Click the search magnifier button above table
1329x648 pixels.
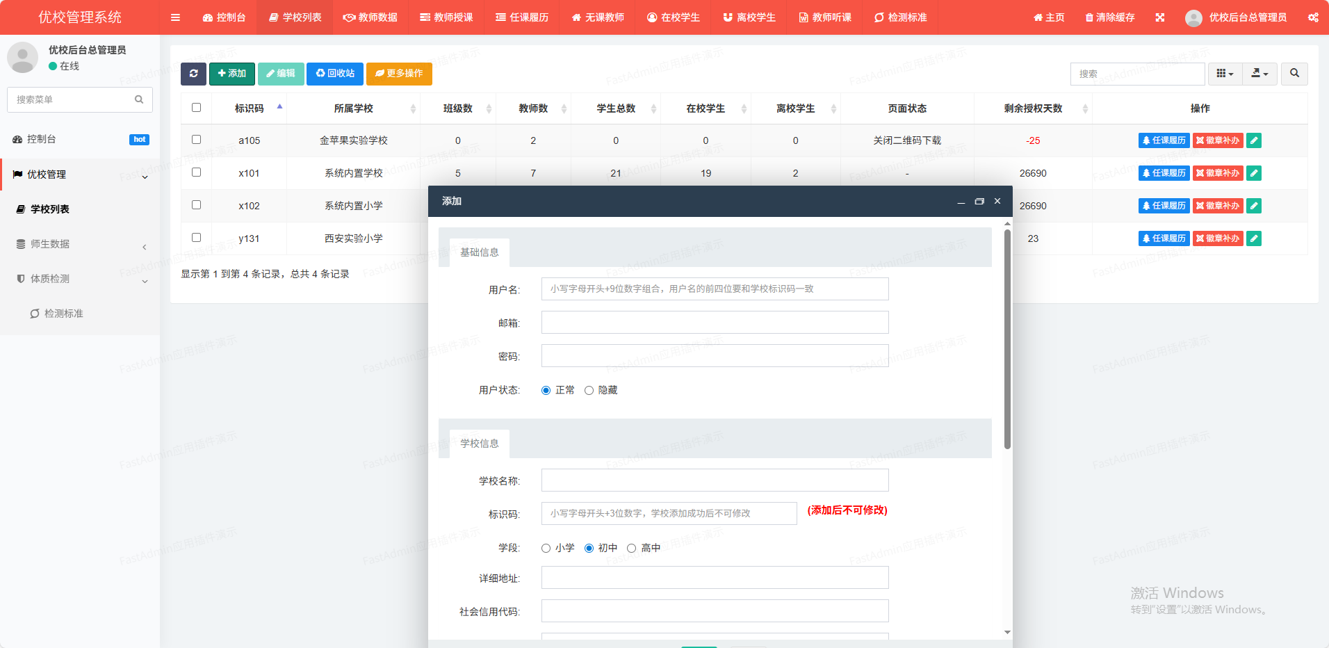click(1294, 74)
